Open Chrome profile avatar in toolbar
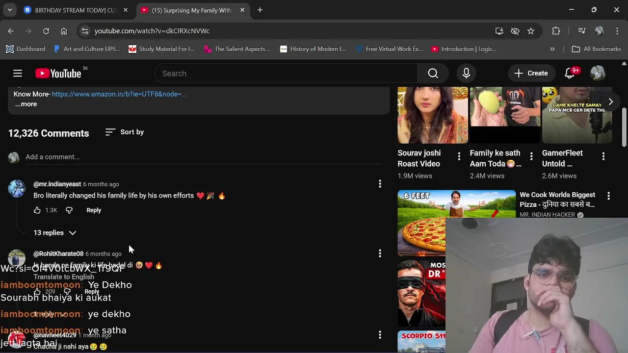 (x=599, y=31)
